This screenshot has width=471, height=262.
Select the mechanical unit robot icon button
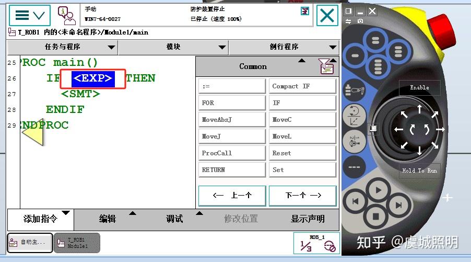pos(354,89)
